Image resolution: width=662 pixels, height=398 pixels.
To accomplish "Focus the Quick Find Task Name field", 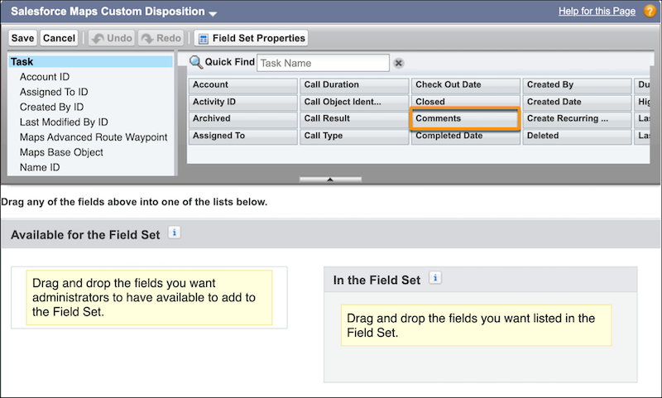I will (x=323, y=63).
